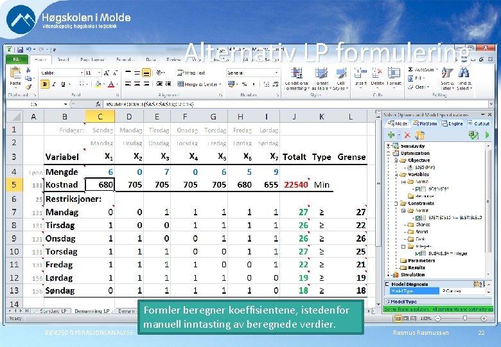Click the percent style icon
Screen dimensions: 501x347
(x=245, y=84)
